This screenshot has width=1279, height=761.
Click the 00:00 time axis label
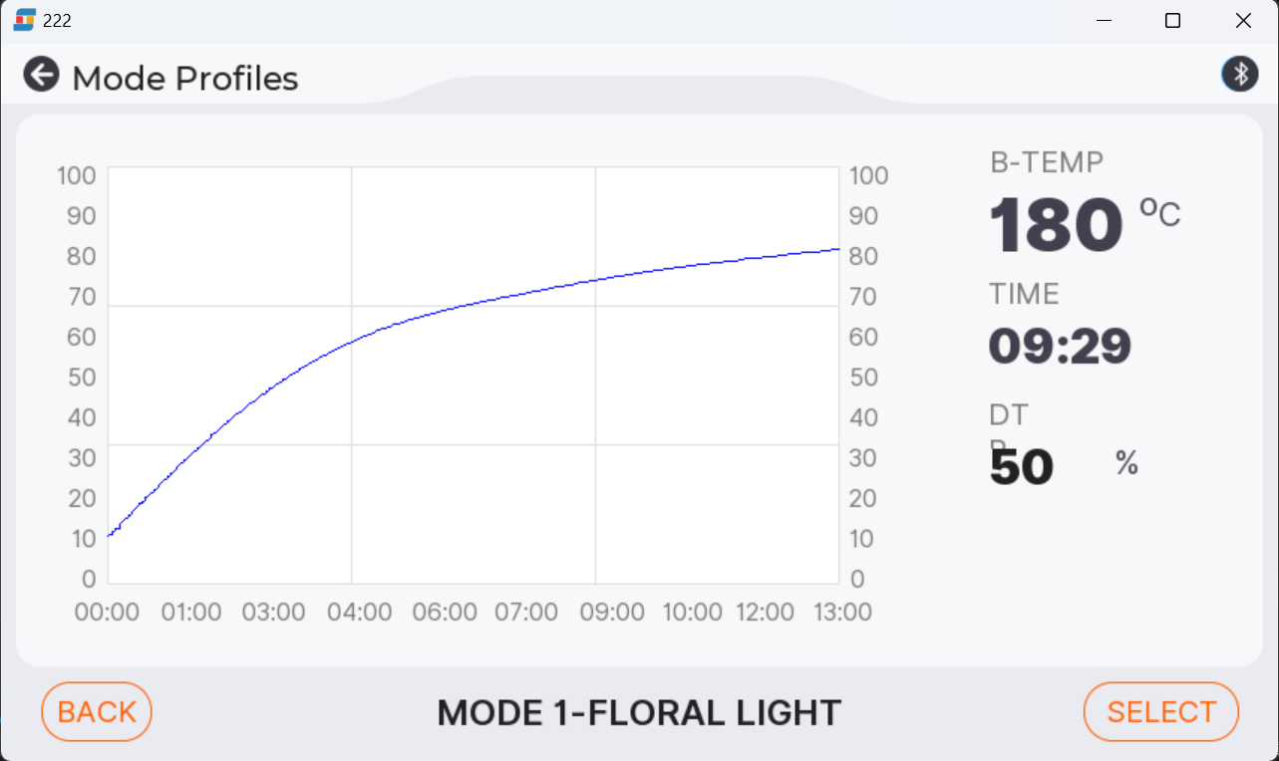tap(107, 612)
